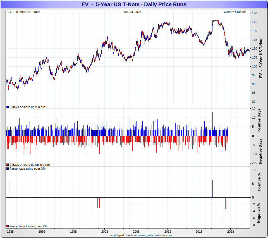The image size is (268, 238).
Task: Click the 'Close = $108.69' label
Action: tap(235, 12)
